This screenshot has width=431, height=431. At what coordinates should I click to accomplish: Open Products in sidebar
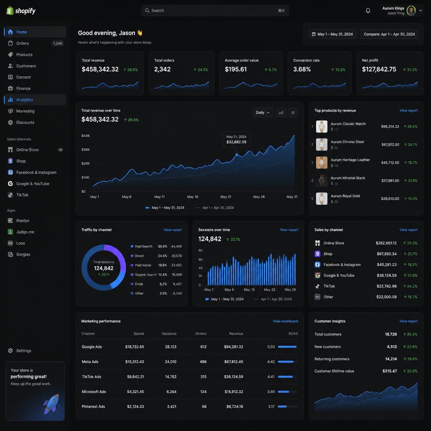click(x=35, y=54)
